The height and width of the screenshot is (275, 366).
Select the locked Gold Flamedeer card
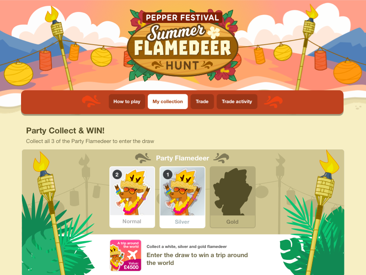click(x=232, y=197)
